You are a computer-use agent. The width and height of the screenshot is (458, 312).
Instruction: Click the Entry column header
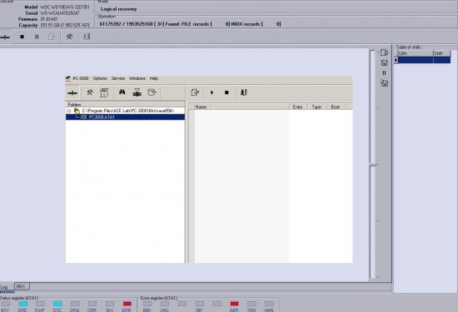click(297, 106)
